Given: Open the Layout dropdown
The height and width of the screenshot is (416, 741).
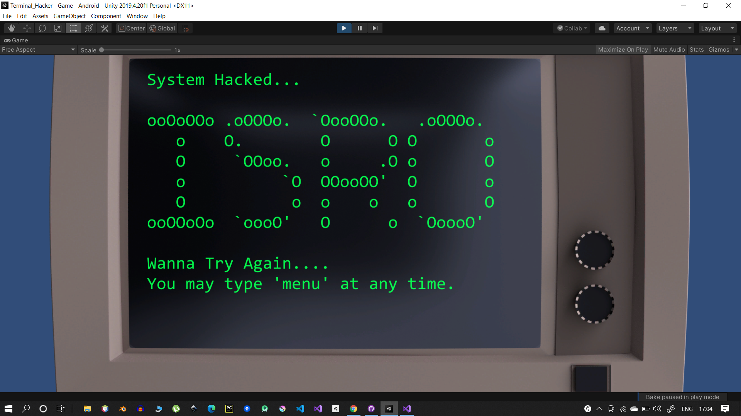Looking at the screenshot, I should click(x=717, y=28).
